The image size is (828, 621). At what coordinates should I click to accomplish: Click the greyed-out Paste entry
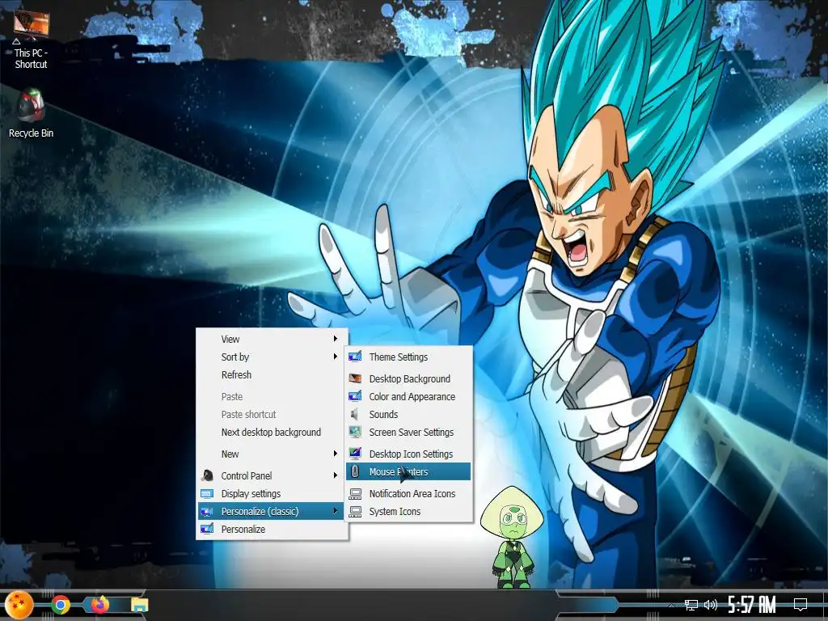(272, 396)
